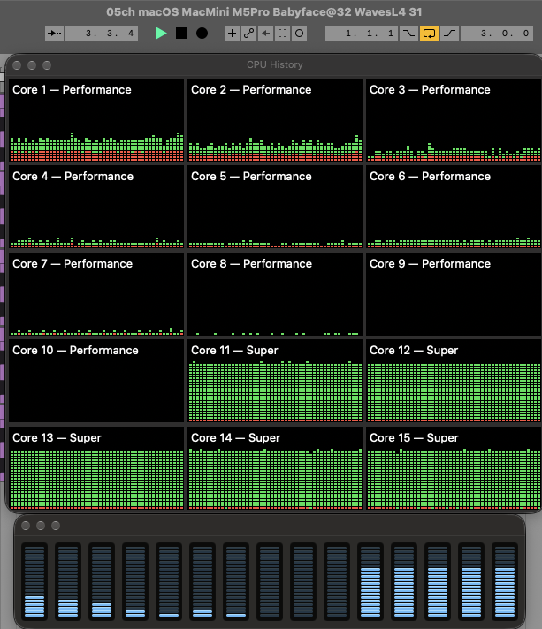This screenshot has height=629, width=542.
Task: Zoom the CPU usage meter window
Action: [x=56, y=526]
